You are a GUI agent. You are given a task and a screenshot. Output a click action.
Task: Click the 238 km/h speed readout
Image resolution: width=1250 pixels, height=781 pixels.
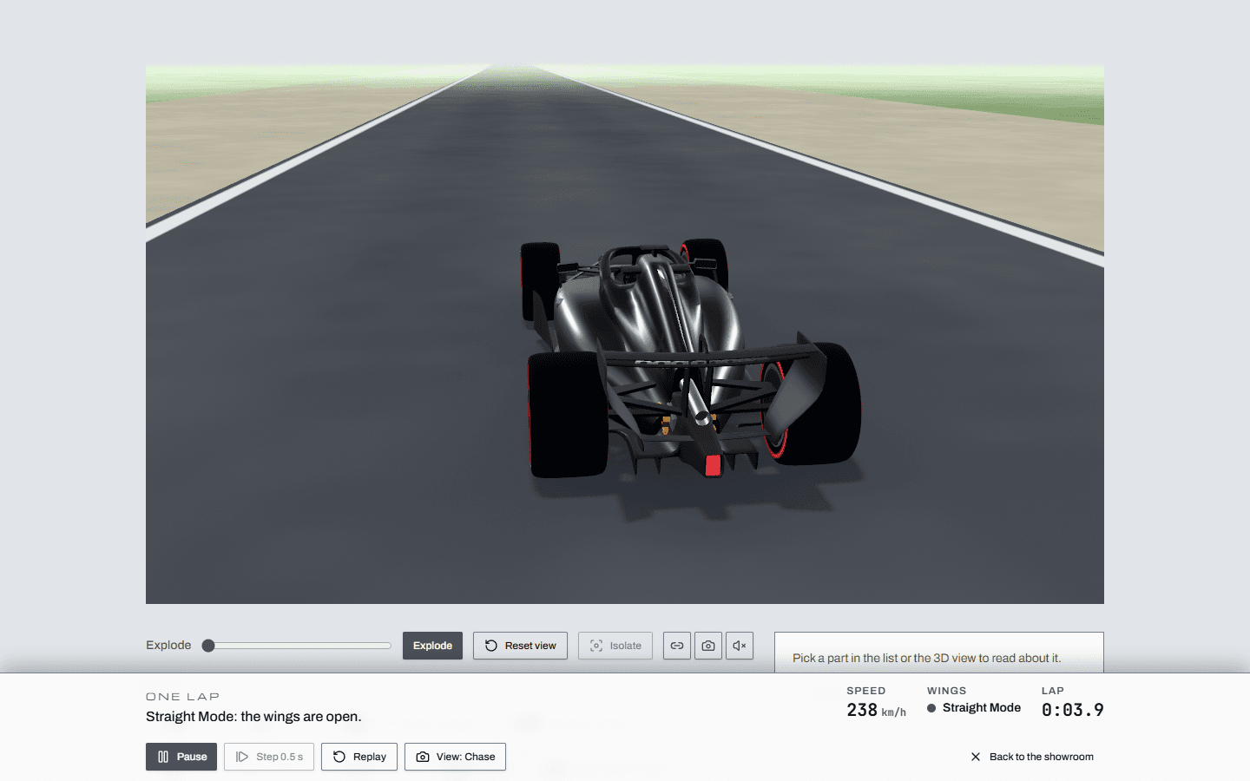point(877,710)
